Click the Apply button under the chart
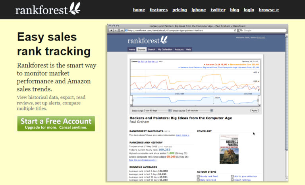Screen dimensions: 305x185 pos(255,110)
